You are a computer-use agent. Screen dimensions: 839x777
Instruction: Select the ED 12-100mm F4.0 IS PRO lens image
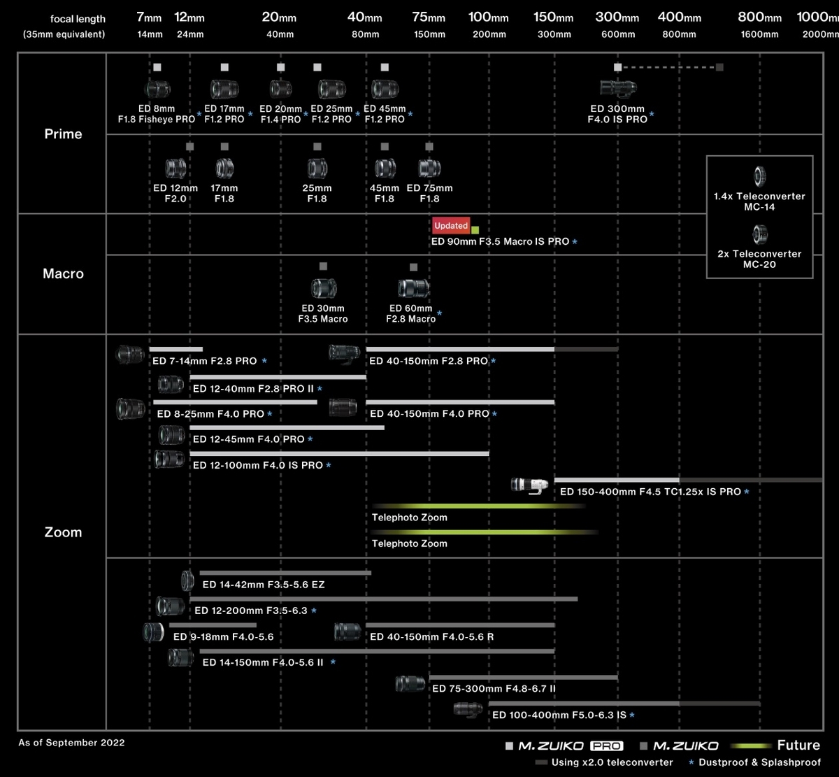pyautogui.click(x=170, y=459)
